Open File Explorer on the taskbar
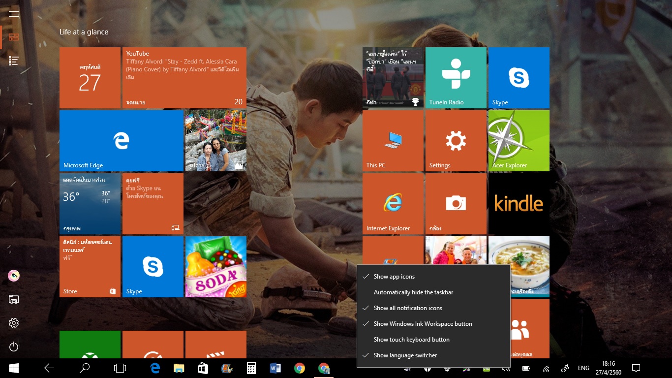This screenshot has width=672, height=378. tap(179, 368)
